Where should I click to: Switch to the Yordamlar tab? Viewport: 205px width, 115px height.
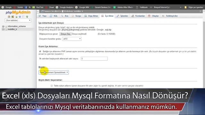click(x=138, y=16)
